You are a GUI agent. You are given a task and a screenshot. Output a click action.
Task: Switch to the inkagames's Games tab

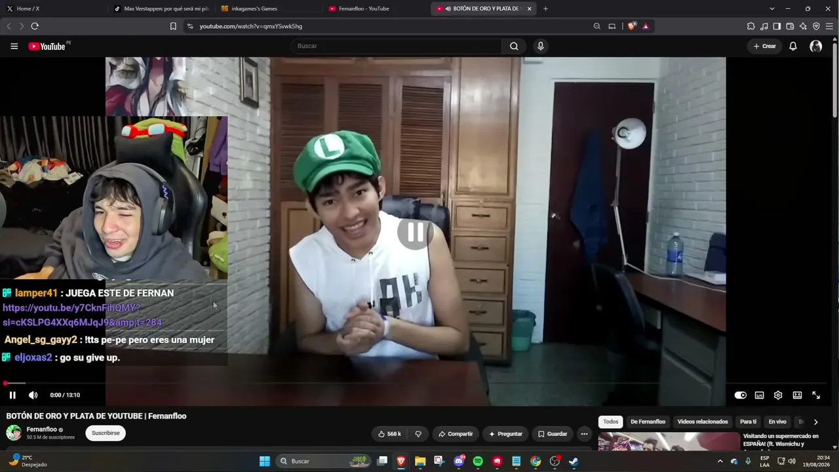(267, 9)
